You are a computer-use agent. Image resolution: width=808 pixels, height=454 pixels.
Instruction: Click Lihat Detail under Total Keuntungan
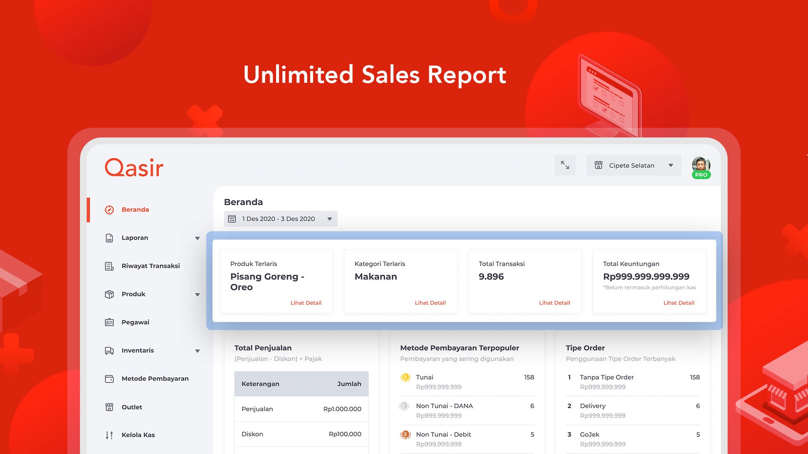click(678, 303)
